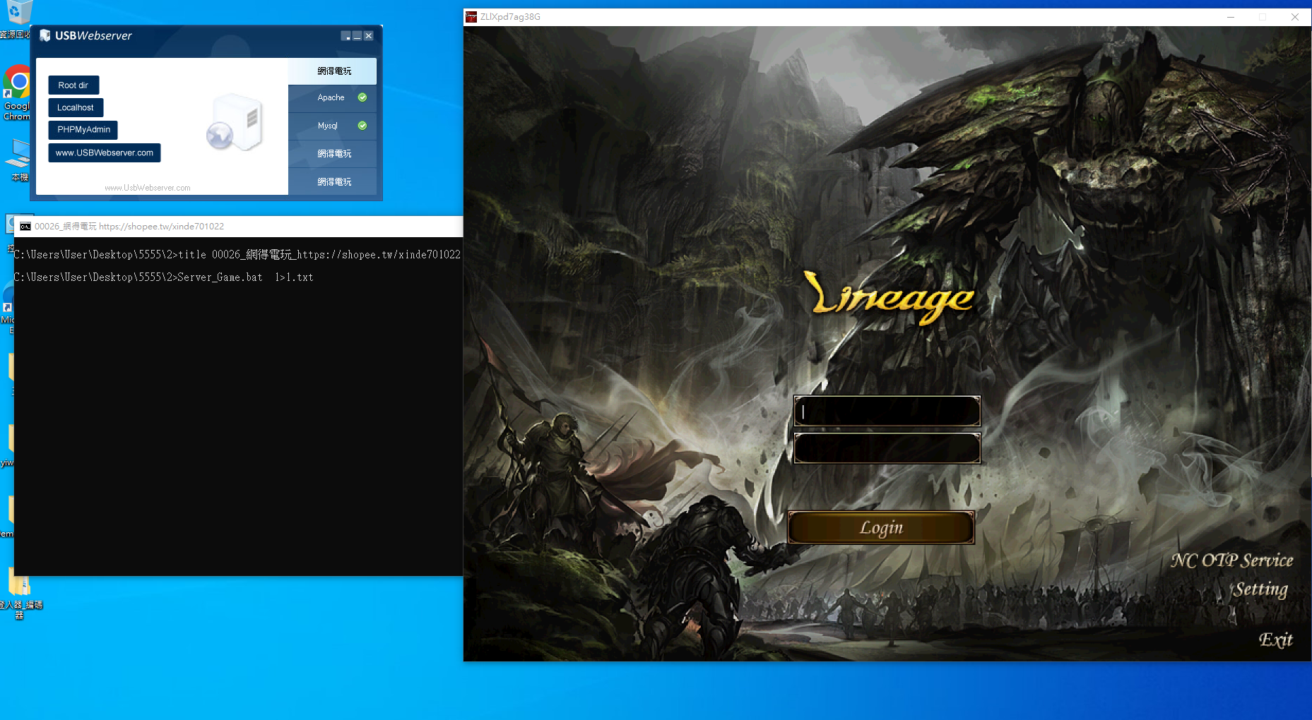Click the Lineage window title bar icon
Screen dimensions: 1312x720
[471, 17]
